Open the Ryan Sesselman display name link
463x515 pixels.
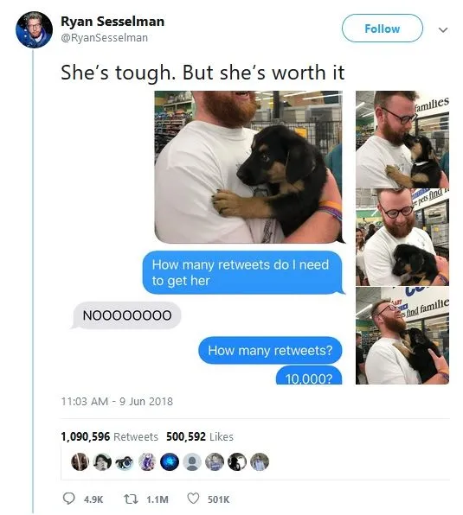coord(113,22)
